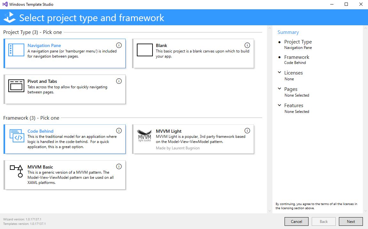Click the disabled Back button
368x229 pixels.
click(324, 222)
